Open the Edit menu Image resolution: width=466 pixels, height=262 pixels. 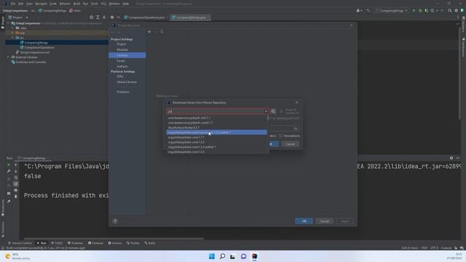tap(21, 4)
